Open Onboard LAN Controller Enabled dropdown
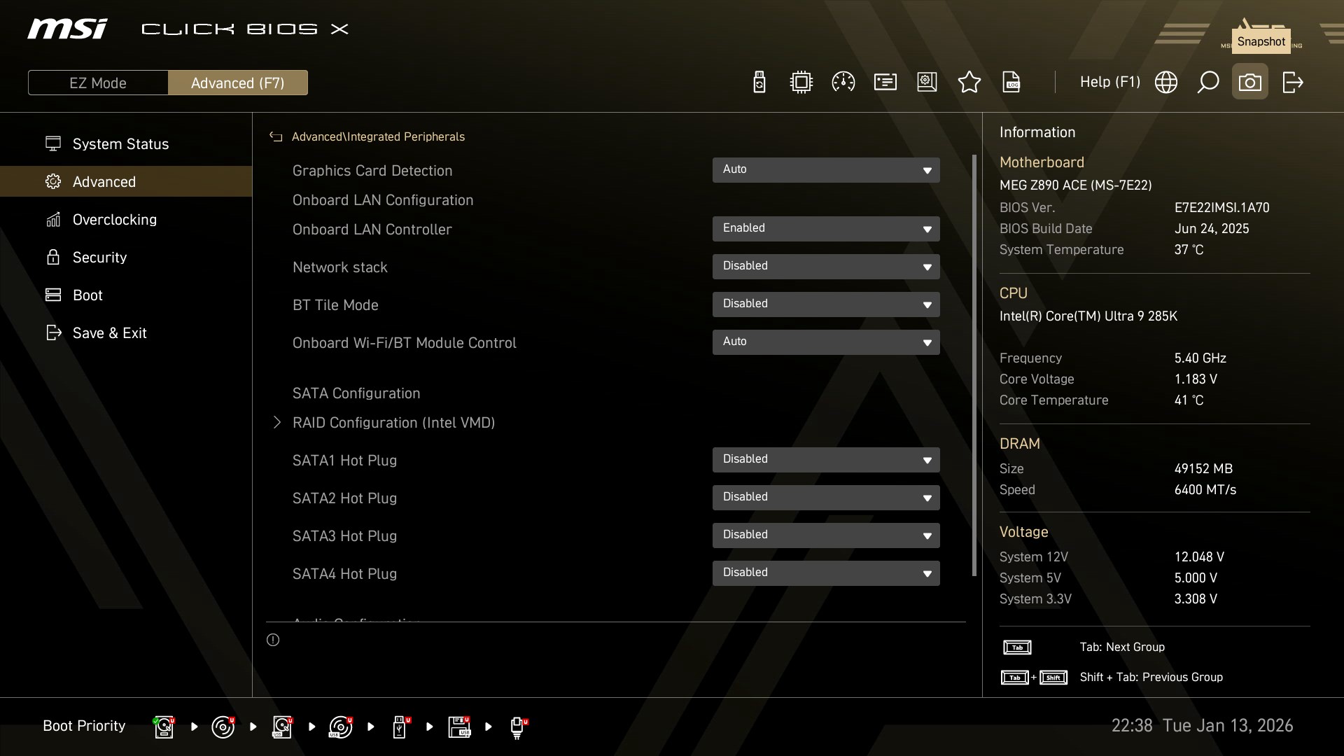Screen dimensions: 1344x756 tap(825, 229)
